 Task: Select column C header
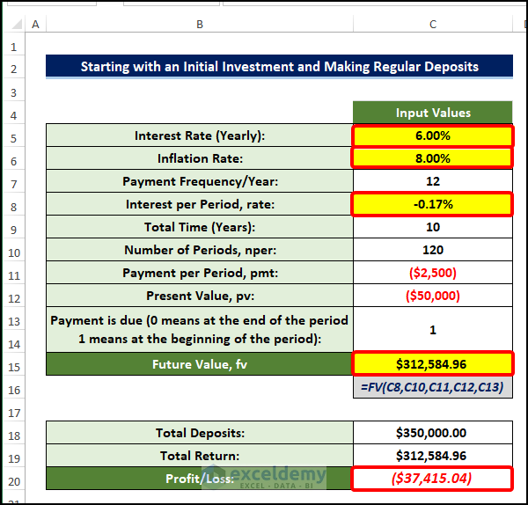[x=433, y=25]
